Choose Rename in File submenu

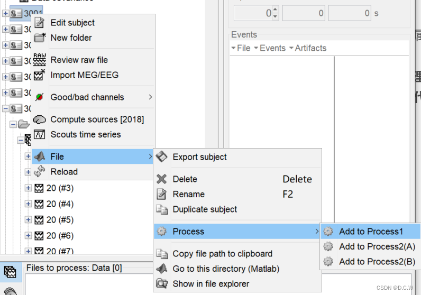[x=237, y=194]
